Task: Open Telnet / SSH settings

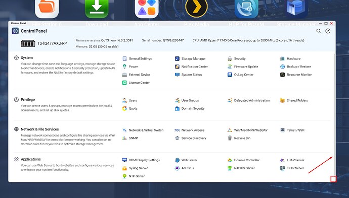Action: click(x=292, y=130)
